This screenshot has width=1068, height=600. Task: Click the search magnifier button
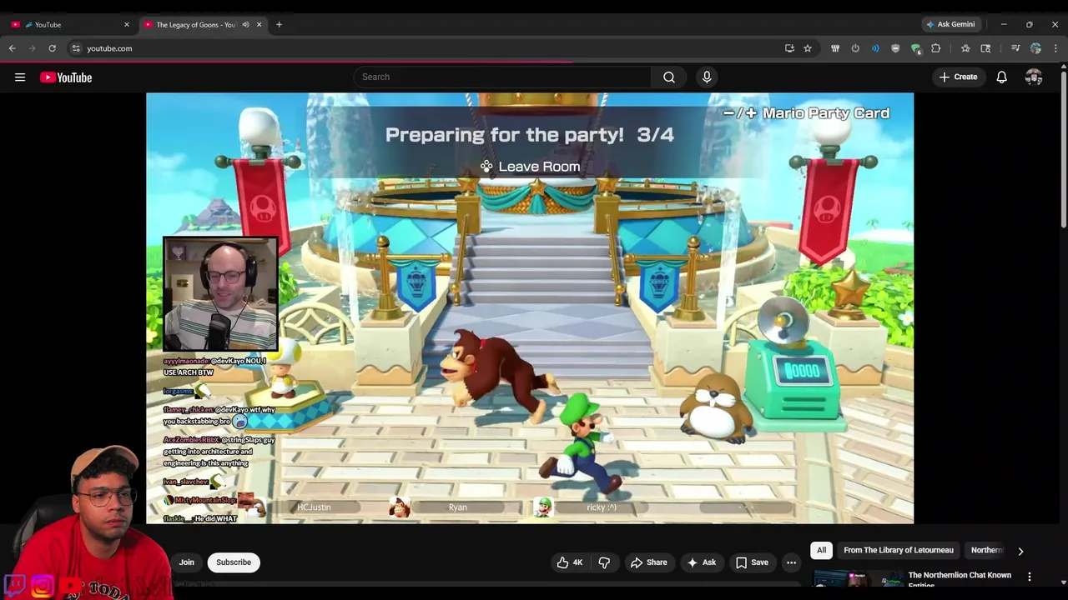tap(669, 77)
